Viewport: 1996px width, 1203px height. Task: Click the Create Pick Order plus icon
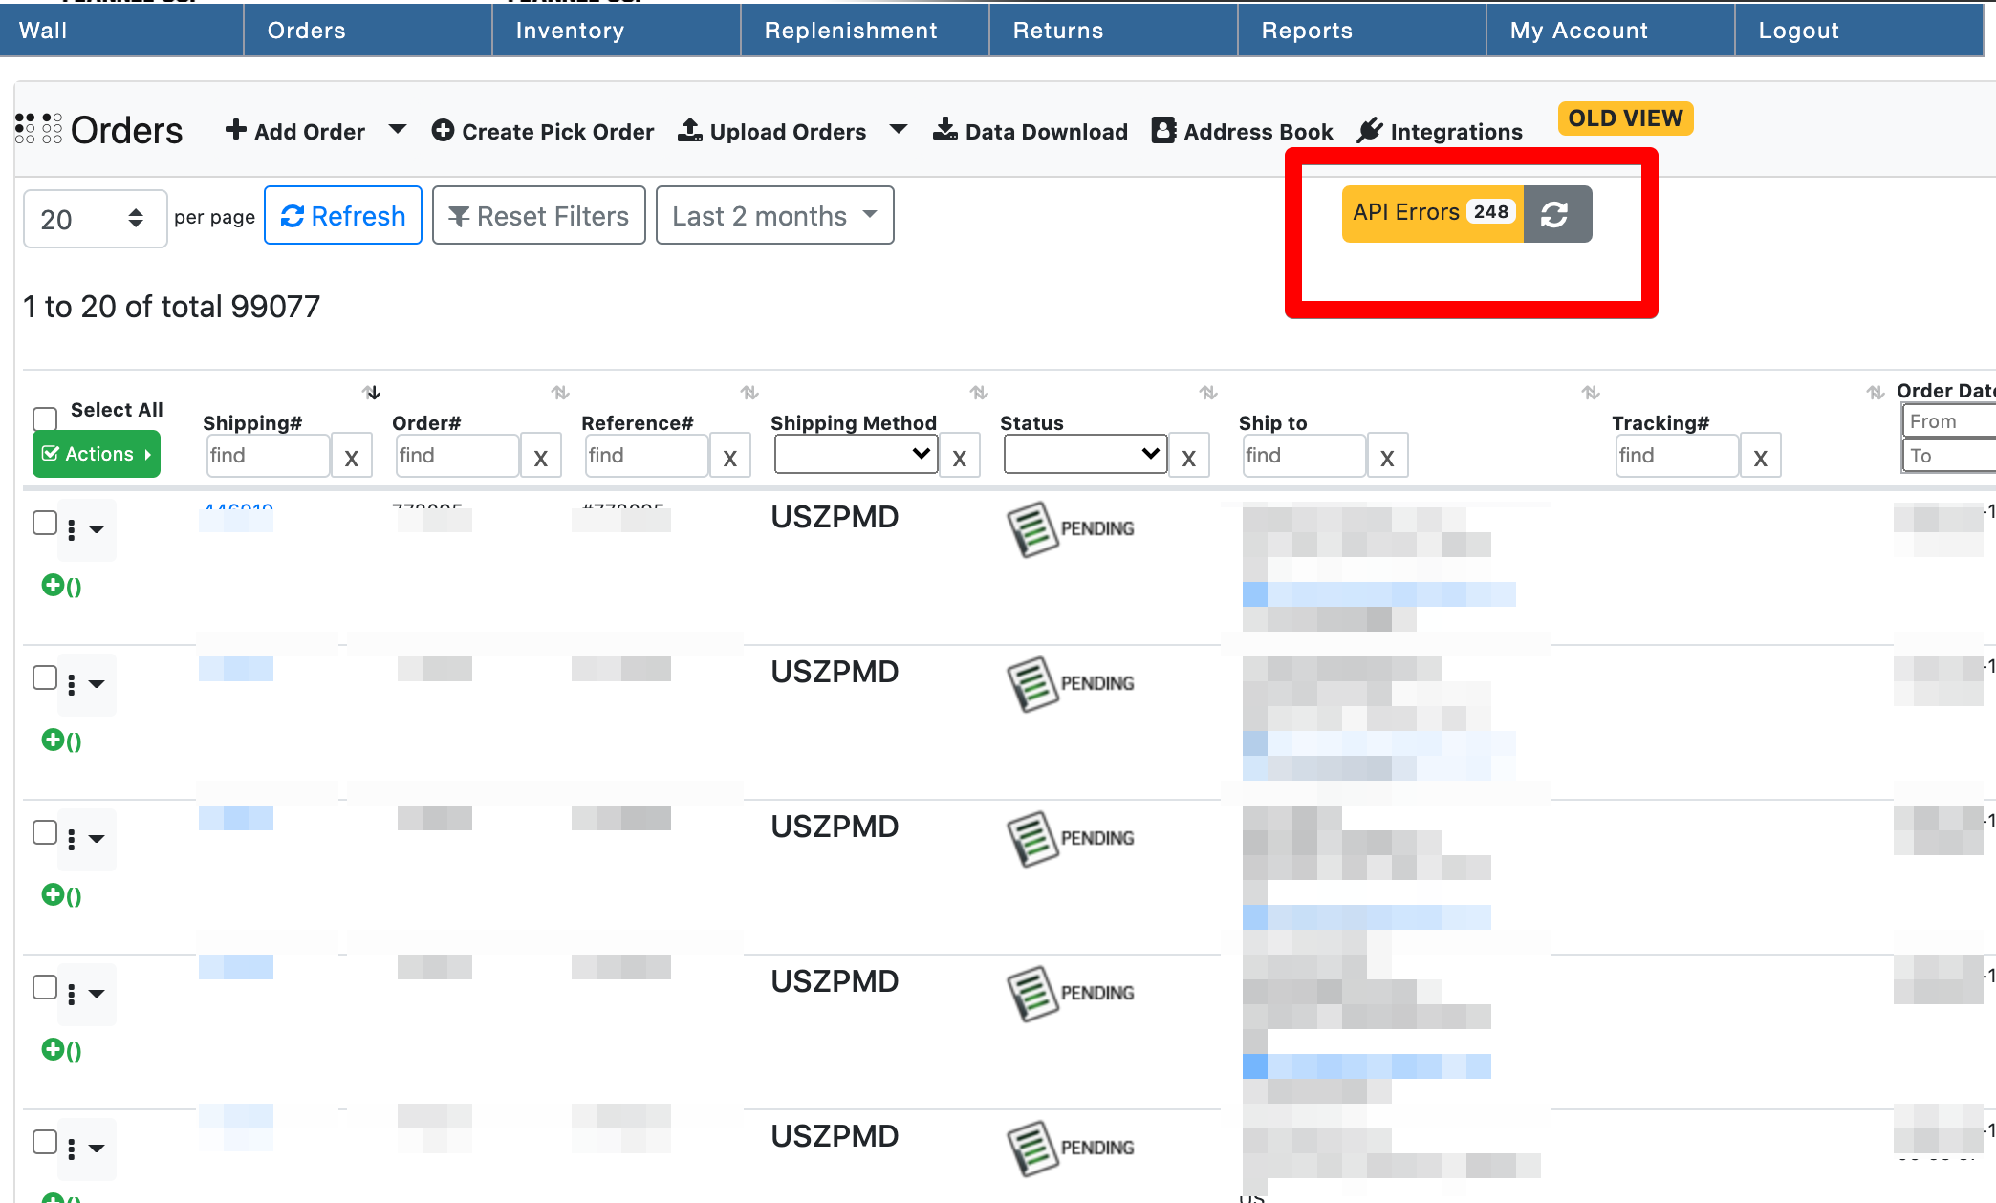443,131
